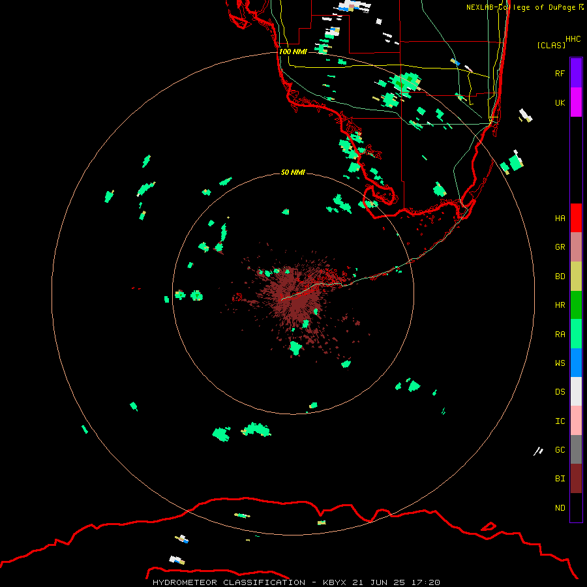This screenshot has width=587, height=587.
Task: Click the RA light green legend swatch
Action: pos(576,334)
